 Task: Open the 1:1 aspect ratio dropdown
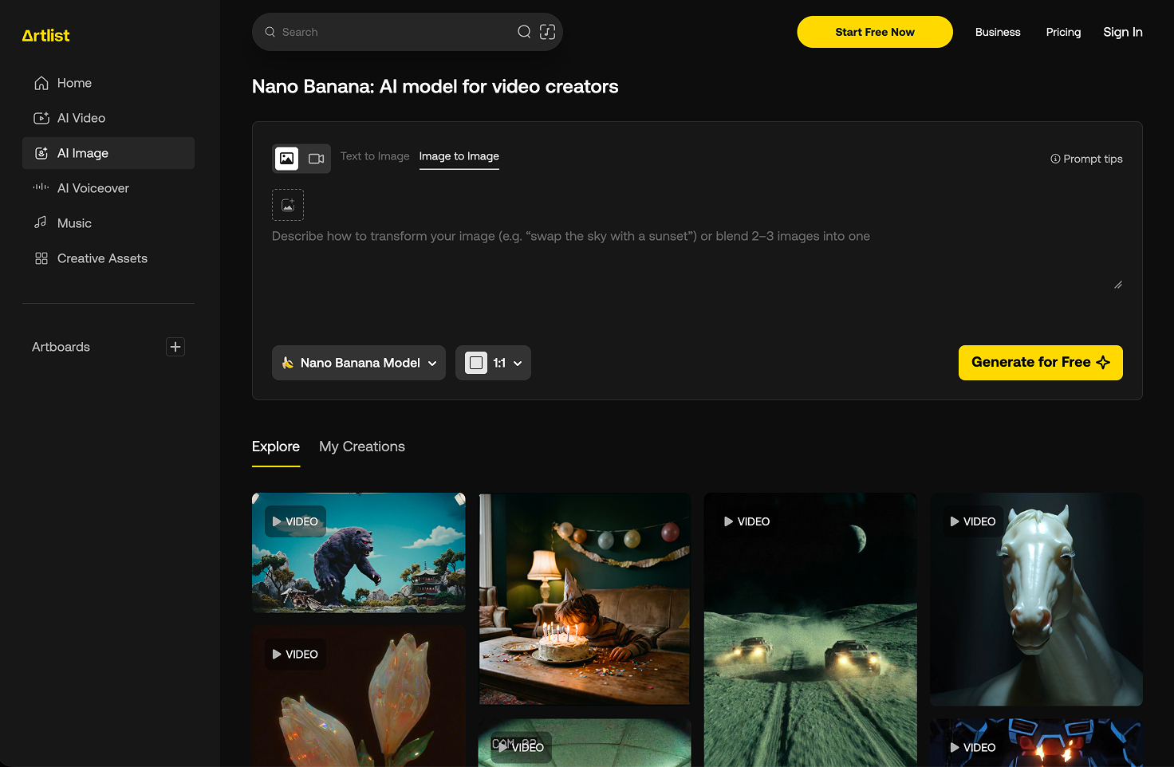point(493,363)
